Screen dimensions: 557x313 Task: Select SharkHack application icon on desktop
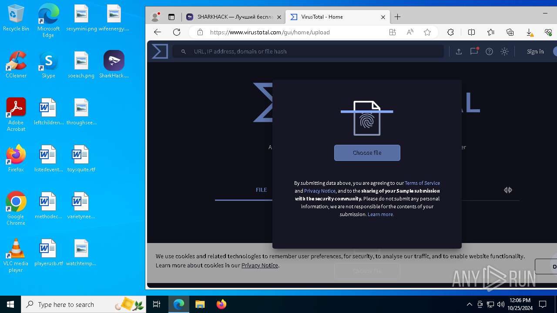click(x=114, y=65)
